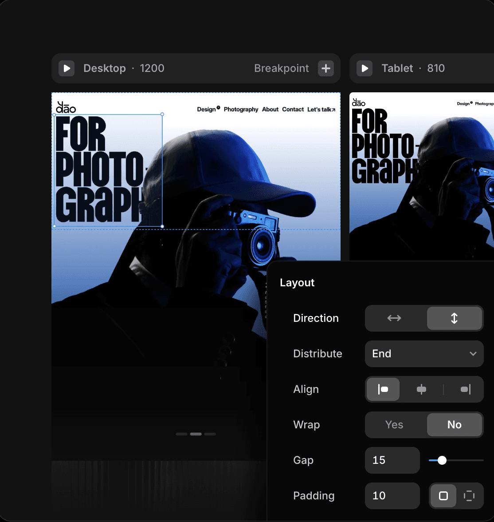
Task: Select the uniform padding icon
Action: pos(443,496)
